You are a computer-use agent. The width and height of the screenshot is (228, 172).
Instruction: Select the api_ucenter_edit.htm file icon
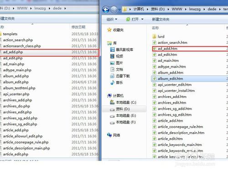(x=155, y=85)
